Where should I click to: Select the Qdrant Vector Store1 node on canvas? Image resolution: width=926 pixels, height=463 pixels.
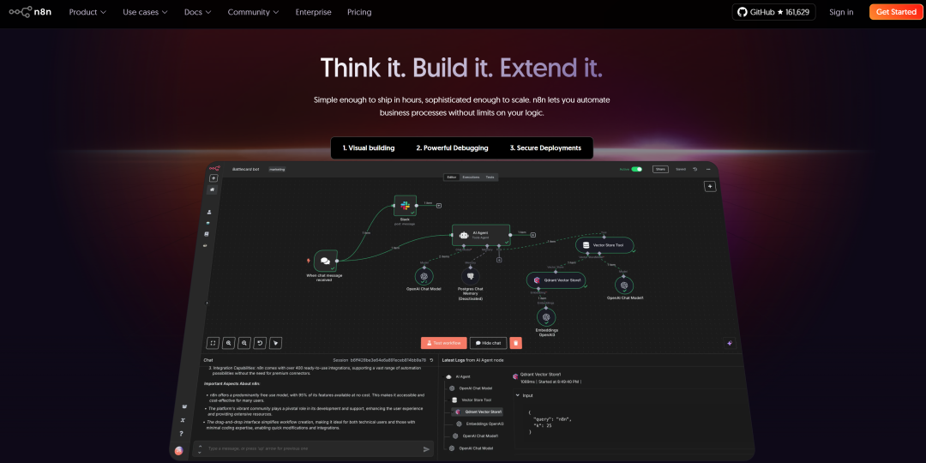pyautogui.click(x=556, y=280)
